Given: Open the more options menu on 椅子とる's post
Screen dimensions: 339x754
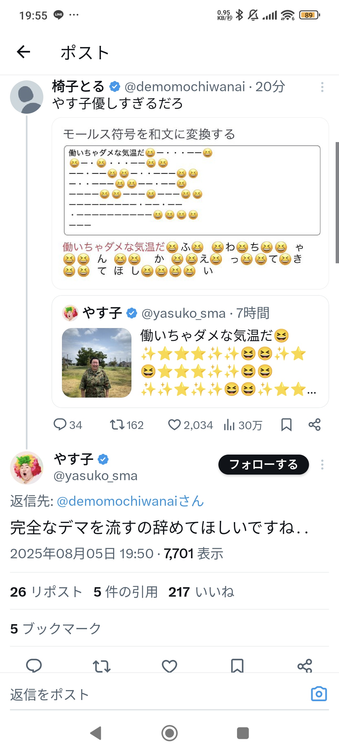Looking at the screenshot, I should pyautogui.click(x=322, y=87).
